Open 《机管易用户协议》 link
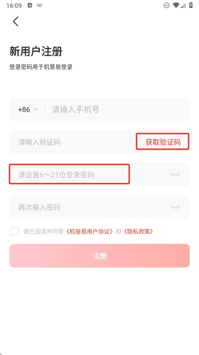 point(90,231)
